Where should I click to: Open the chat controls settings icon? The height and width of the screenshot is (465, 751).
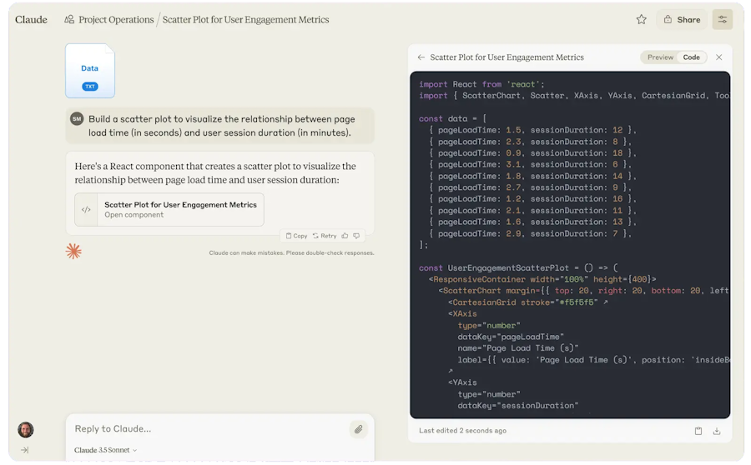(x=722, y=19)
